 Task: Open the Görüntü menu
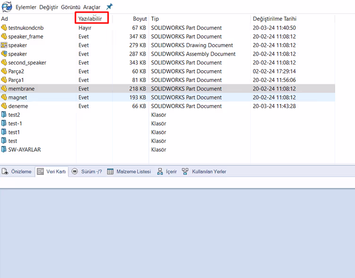[71, 7]
